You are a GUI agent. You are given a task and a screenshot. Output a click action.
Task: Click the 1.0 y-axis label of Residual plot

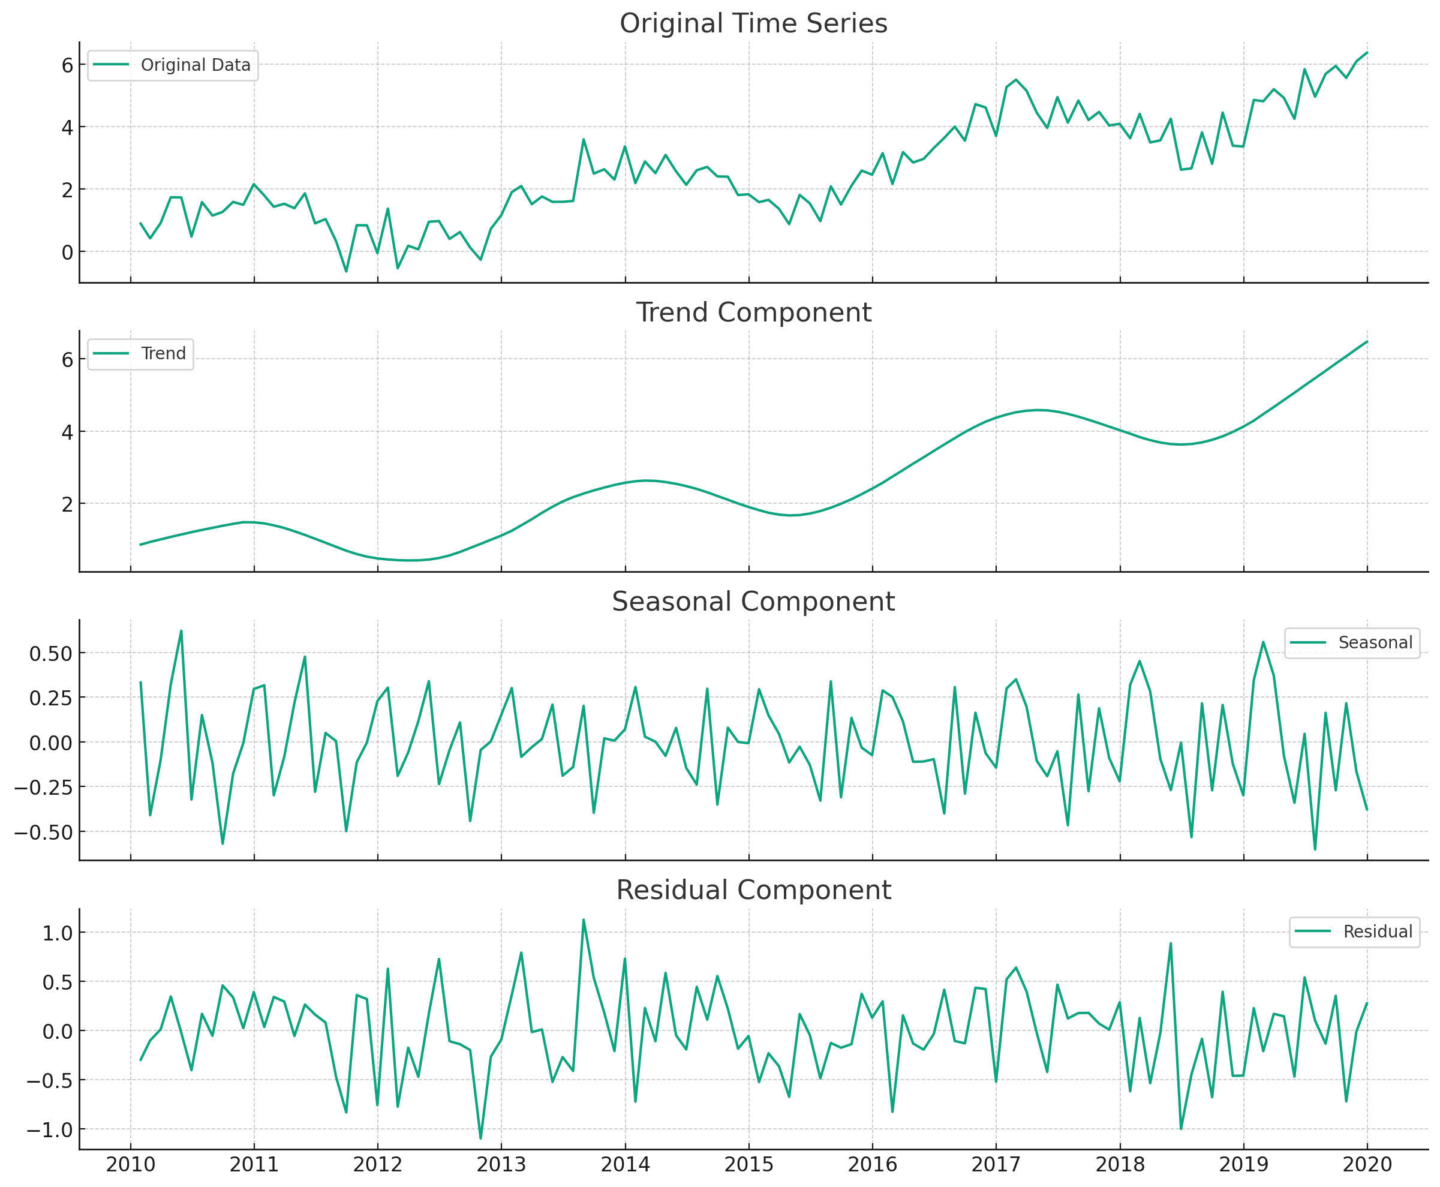tap(58, 933)
